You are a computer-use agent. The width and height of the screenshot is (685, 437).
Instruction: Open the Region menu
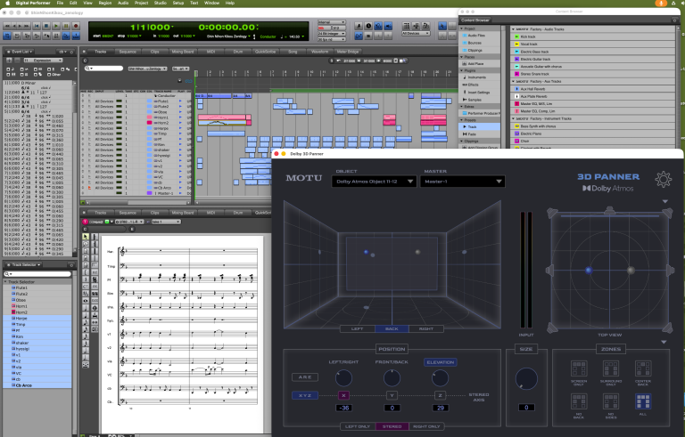[105, 3]
